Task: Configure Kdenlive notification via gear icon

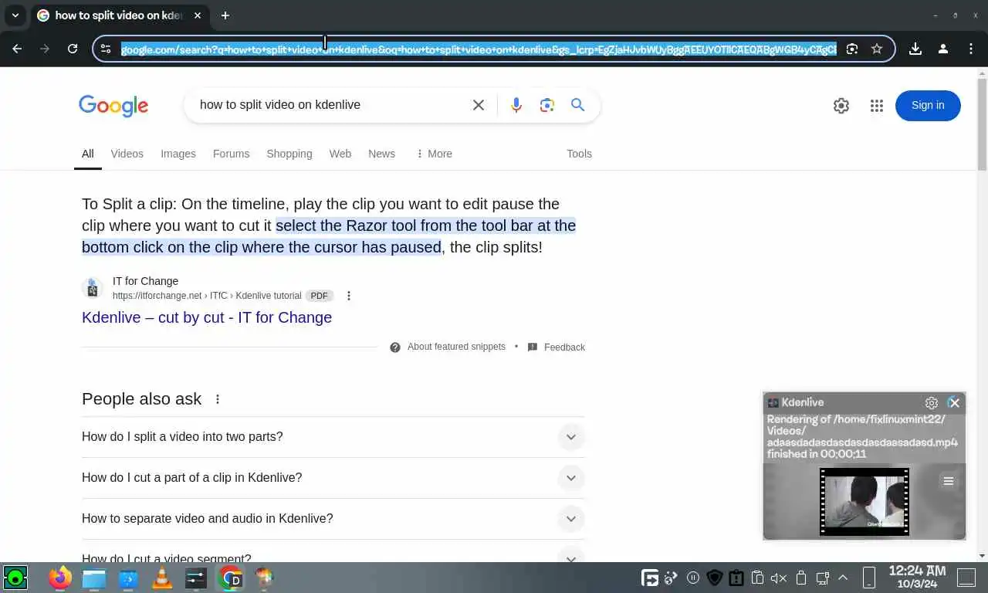Action: [x=932, y=403]
